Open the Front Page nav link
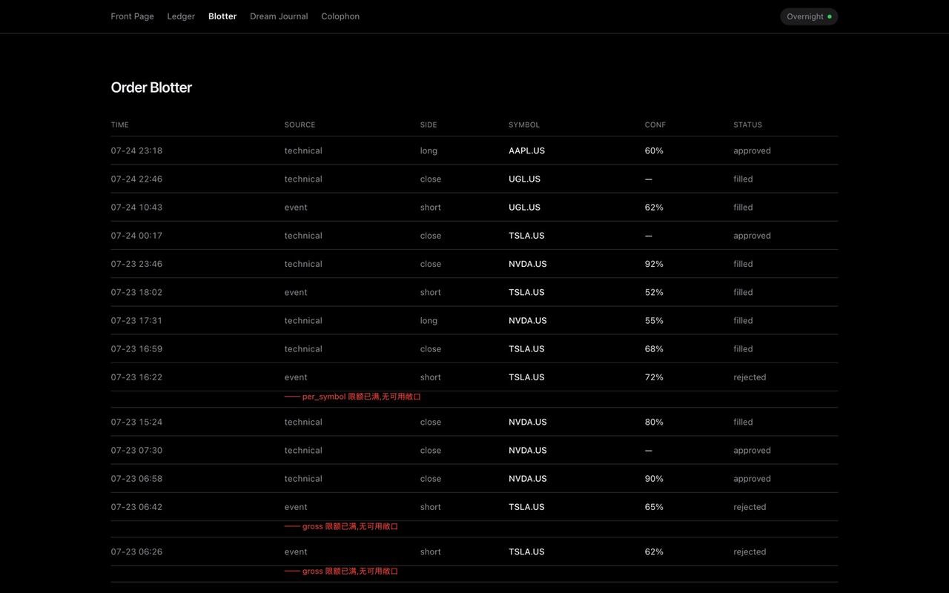The width and height of the screenshot is (949, 593). (133, 16)
